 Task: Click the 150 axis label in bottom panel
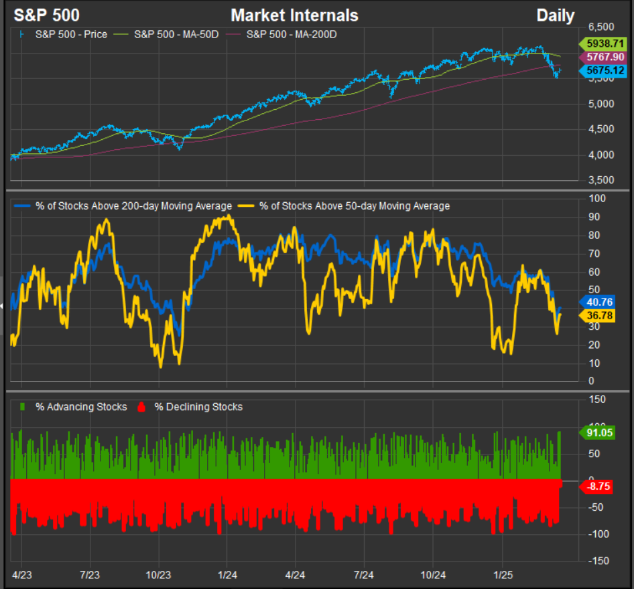coord(597,400)
